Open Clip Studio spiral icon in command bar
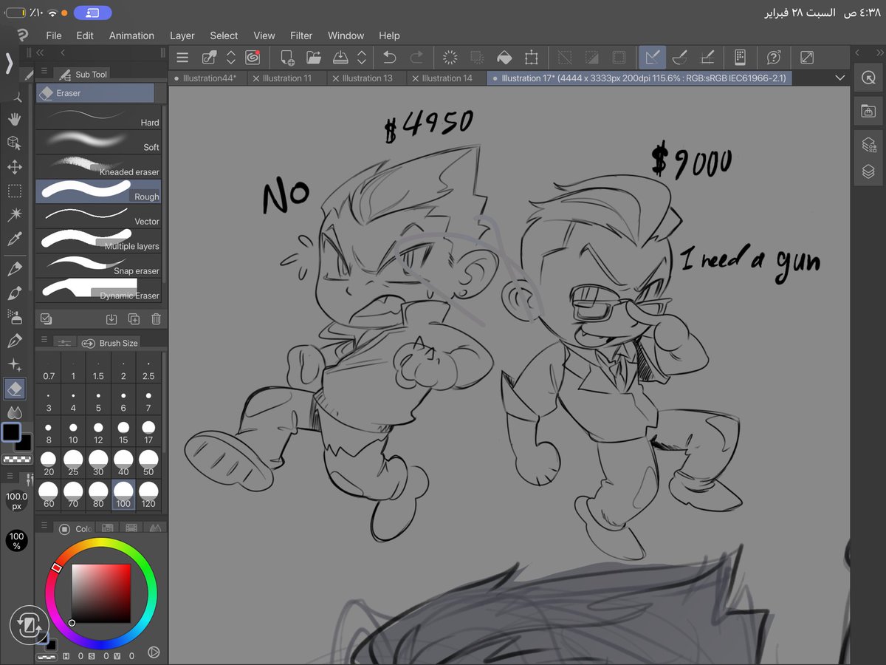The image size is (886, 665). (252, 57)
